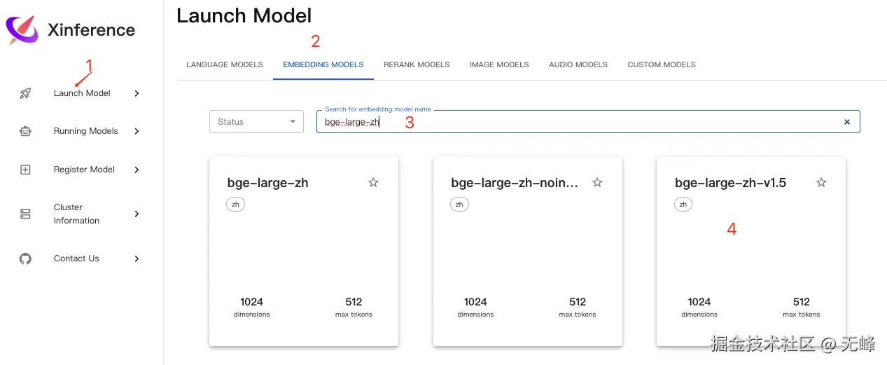Image resolution: width=887 pixels, height=365 pixels.
Task: Open the bge-large-zh model card
Action: tap(304, 252)
